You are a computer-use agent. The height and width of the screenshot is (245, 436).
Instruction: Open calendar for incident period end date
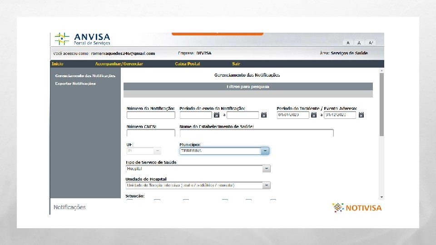tap(361, 115)
